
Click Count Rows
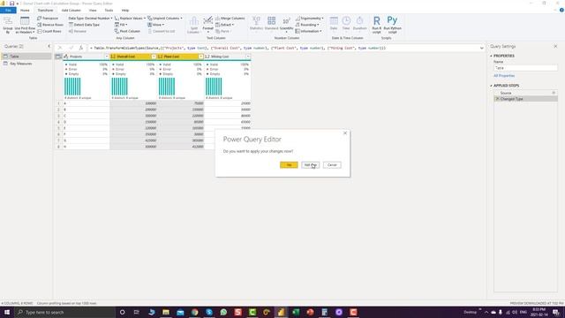coord(49,31)
